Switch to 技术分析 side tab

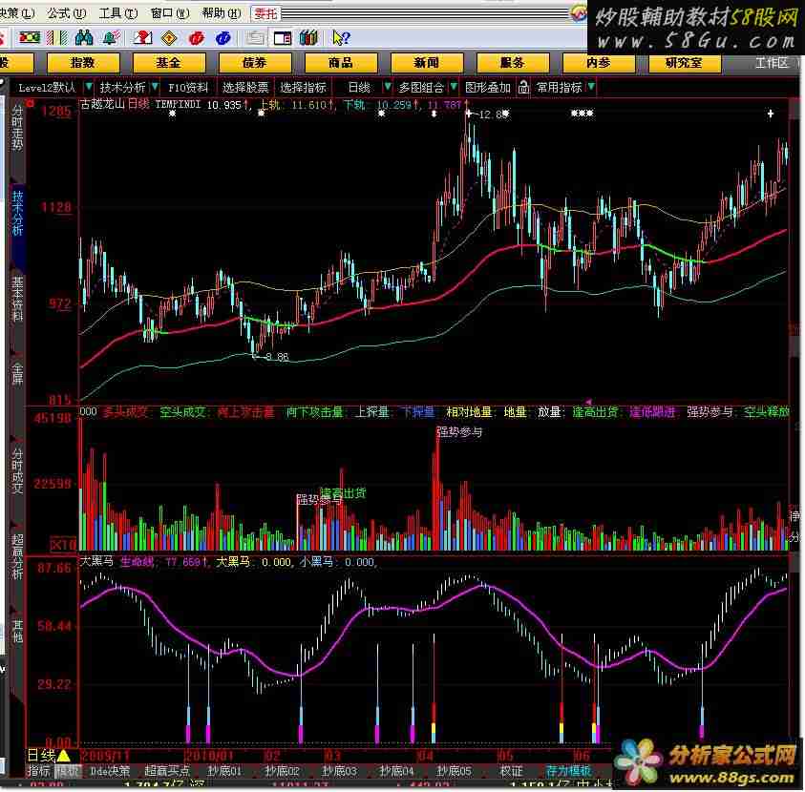pos(17,214)
